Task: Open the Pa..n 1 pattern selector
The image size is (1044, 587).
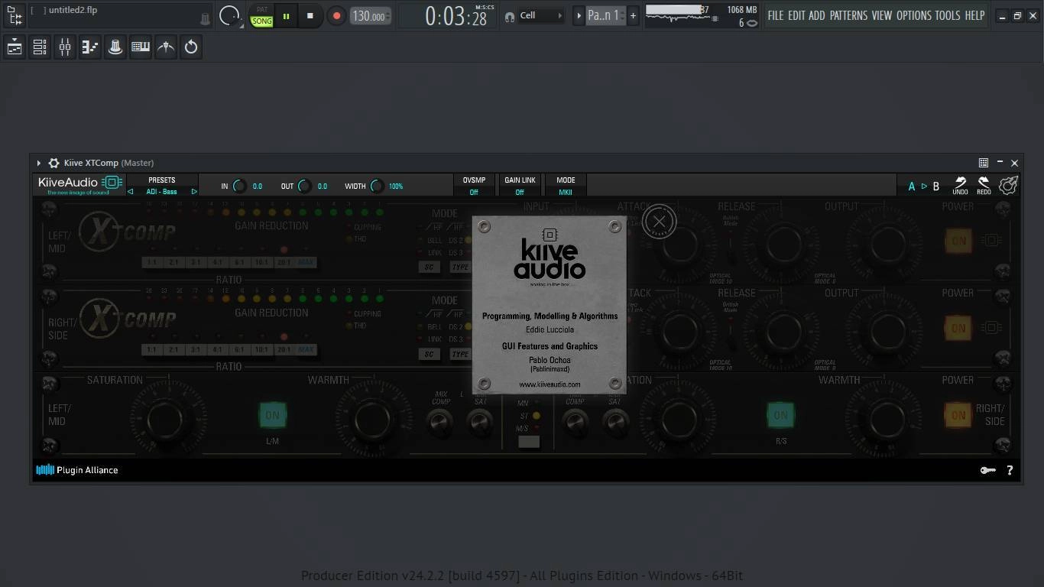Action: click(605, 15)
